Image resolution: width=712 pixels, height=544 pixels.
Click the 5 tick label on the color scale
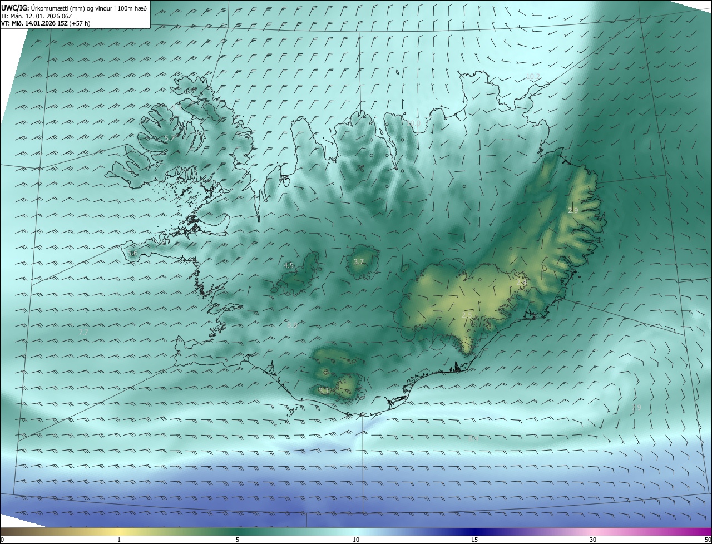point(238,540)
